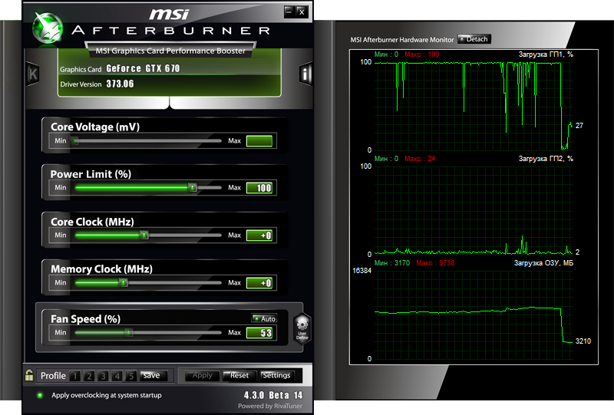Screen dimensions: 614x415
Task: Click the current GPU1 load value 27
Action: click(579, 126)
